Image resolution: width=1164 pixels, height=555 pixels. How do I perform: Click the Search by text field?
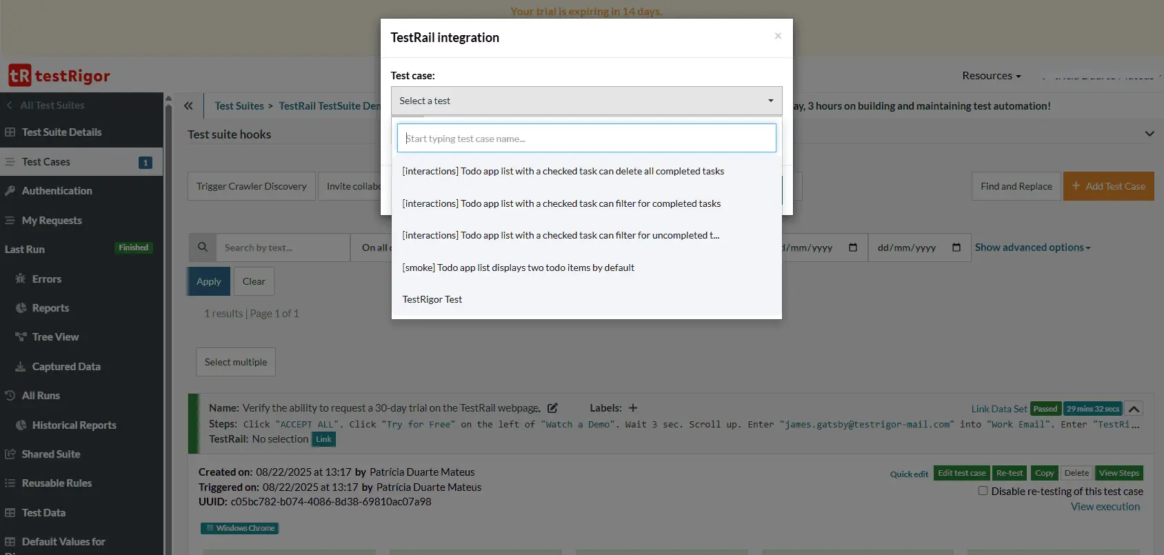[x=283, y=248]
